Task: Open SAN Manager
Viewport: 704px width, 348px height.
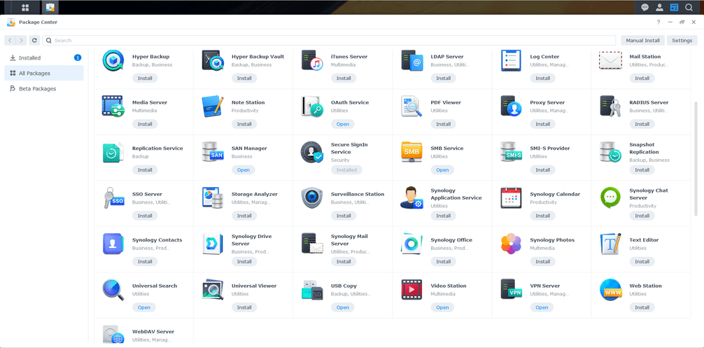Action: (244, 169)
